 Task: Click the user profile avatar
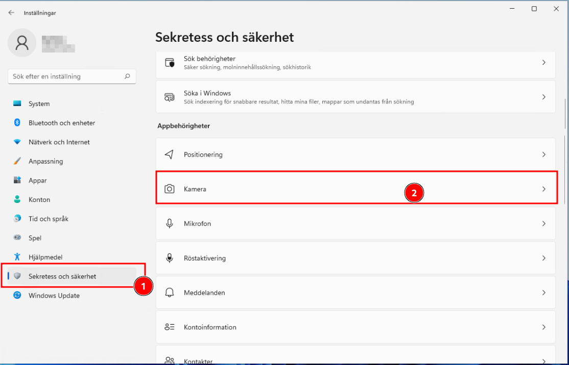coord(22,43)
